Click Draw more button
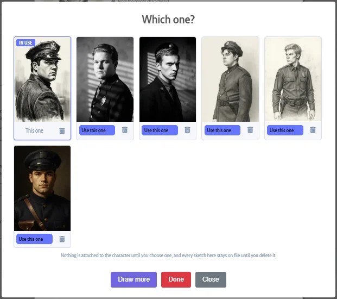Viewport: 337px width, 299px height. (133, 279)
